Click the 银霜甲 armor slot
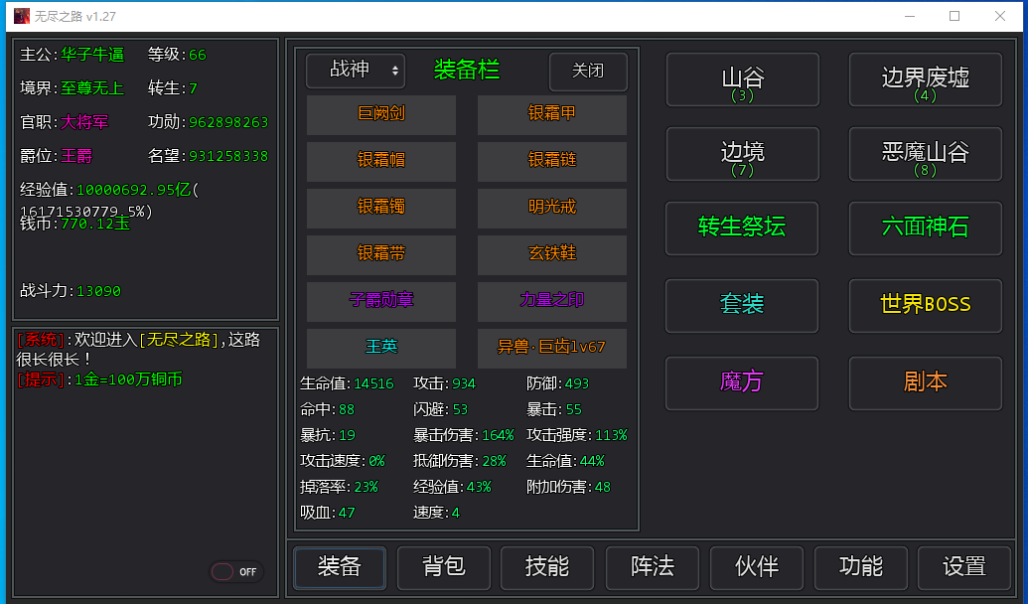Screen dimensions: 1028x604 (552, 114)
